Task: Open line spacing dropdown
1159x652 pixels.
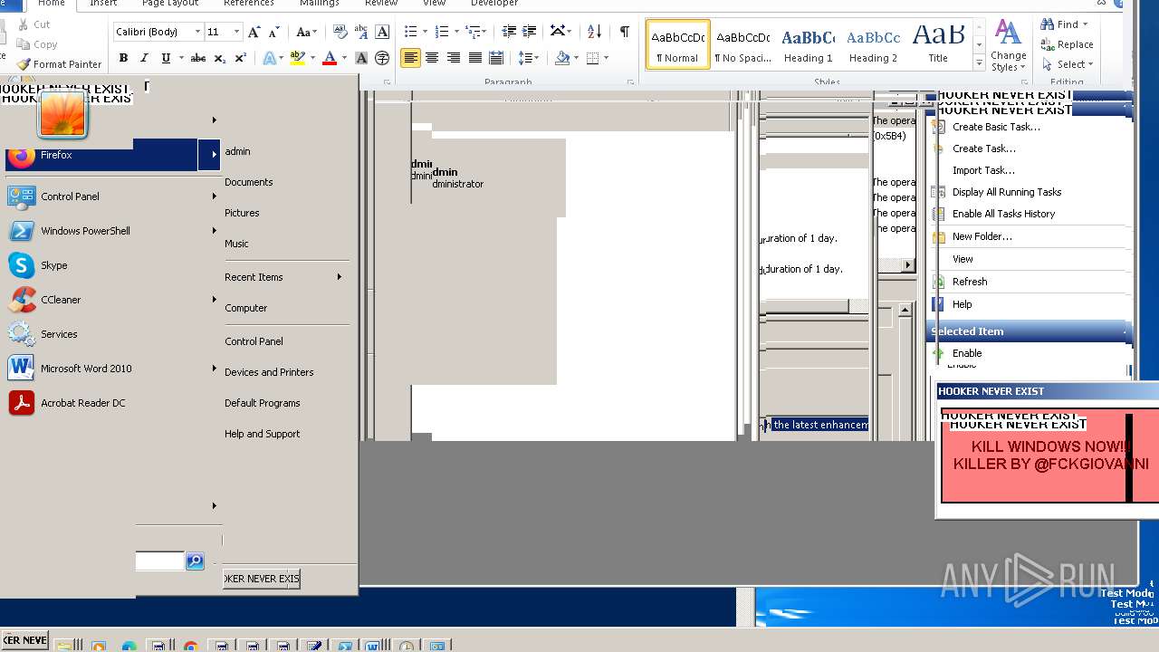Action: click(x=528, y=58)
